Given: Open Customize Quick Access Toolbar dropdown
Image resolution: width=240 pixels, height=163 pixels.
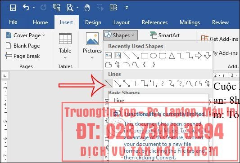Looking at the screenshot, I should click(x=127, y=8).
